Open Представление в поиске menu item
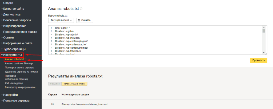 (20, 32)
